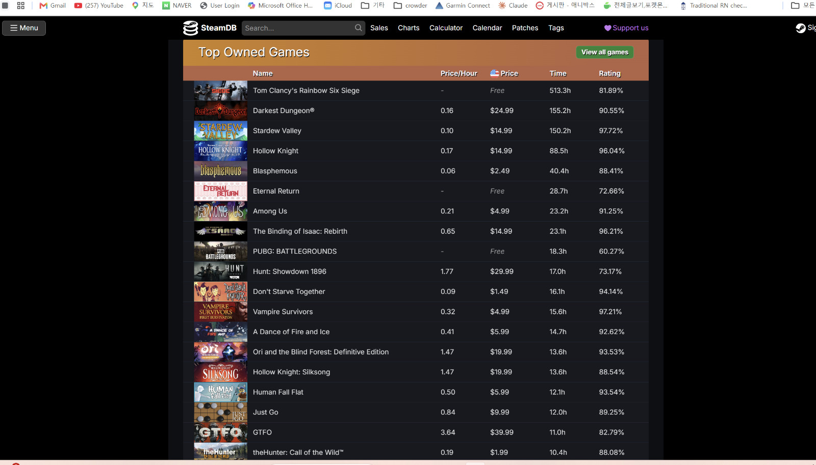This screenshot has width=816, height=465.
Task: Open the 지도 maps bookmark
Action: tap(143, 6)
